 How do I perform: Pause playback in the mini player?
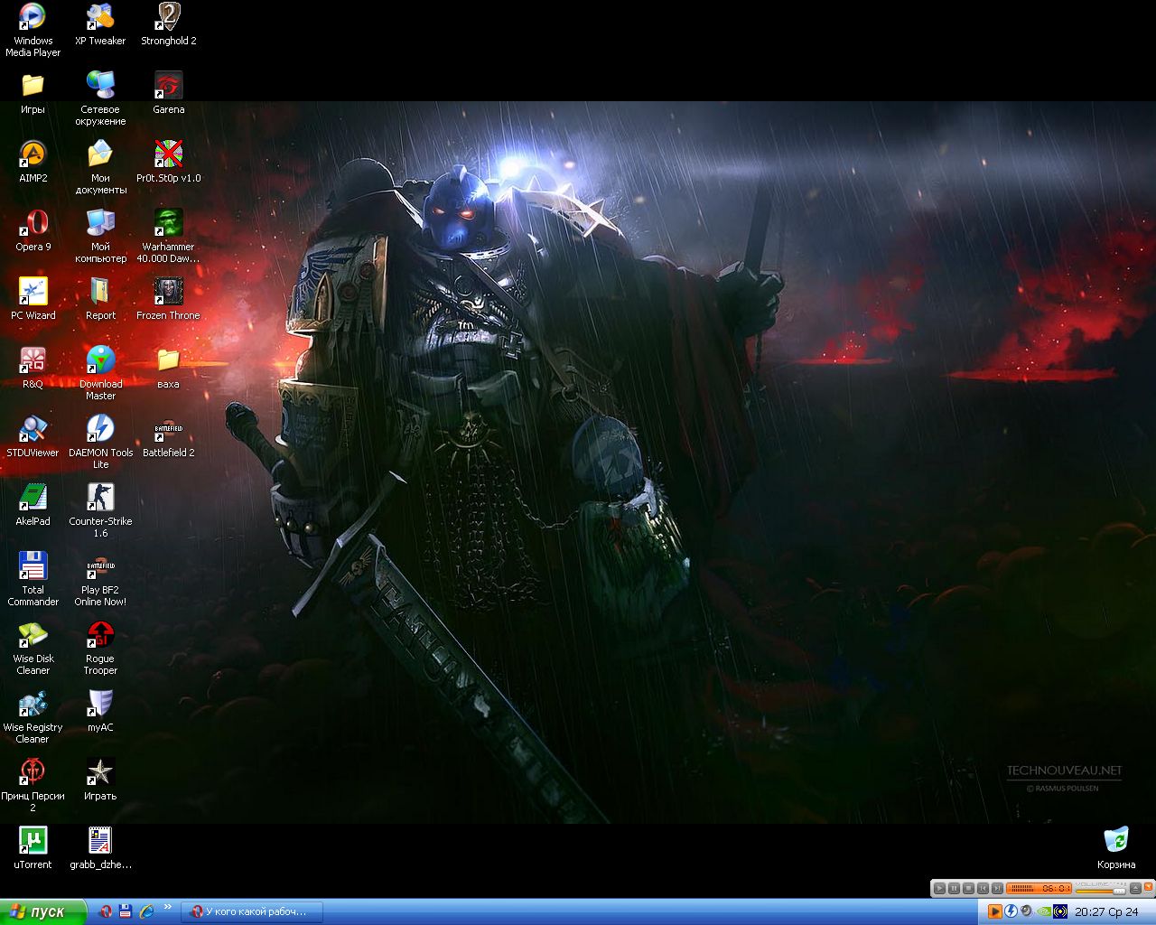(x=954, y=889)
